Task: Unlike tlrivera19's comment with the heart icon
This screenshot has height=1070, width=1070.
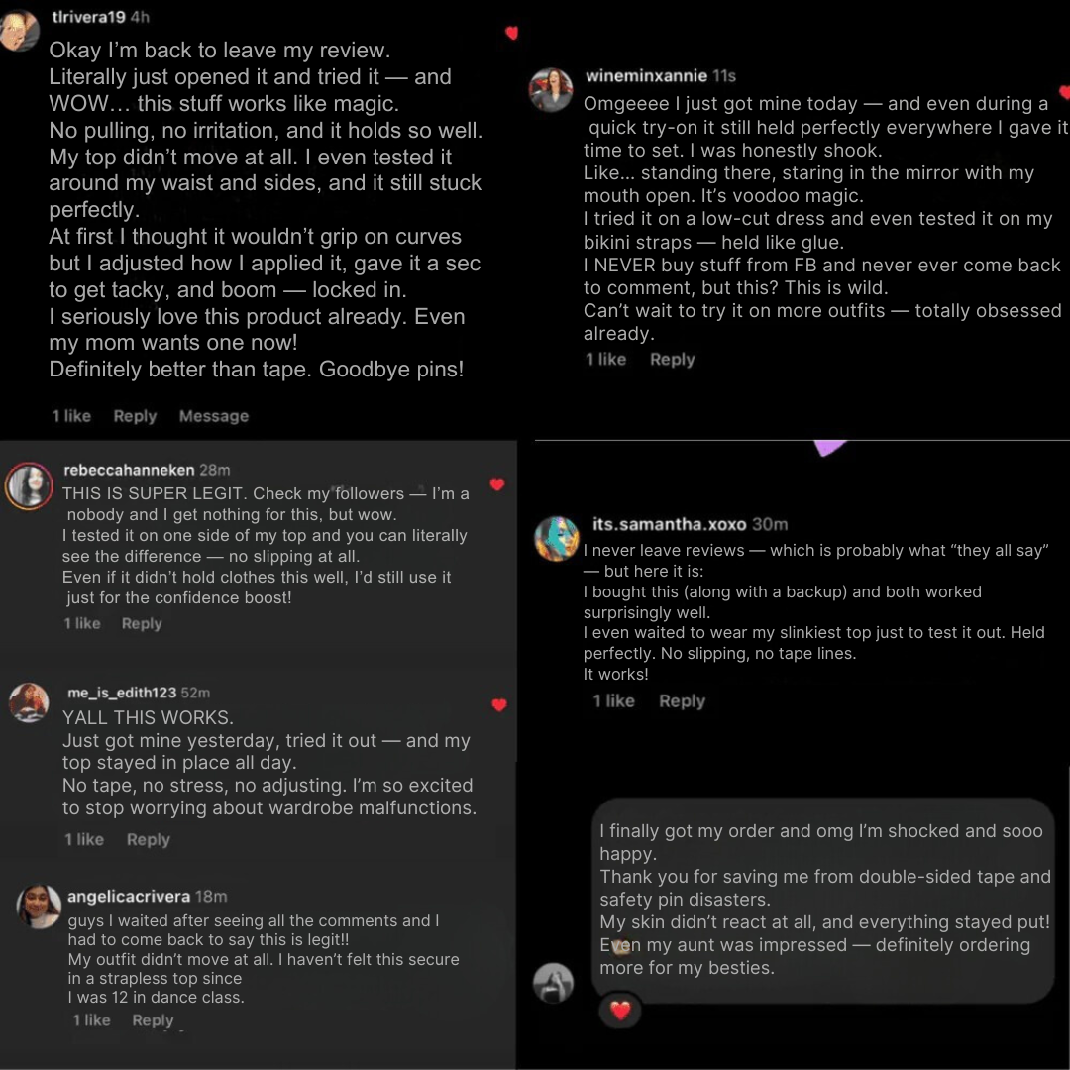Action: [x=512, y=33]
